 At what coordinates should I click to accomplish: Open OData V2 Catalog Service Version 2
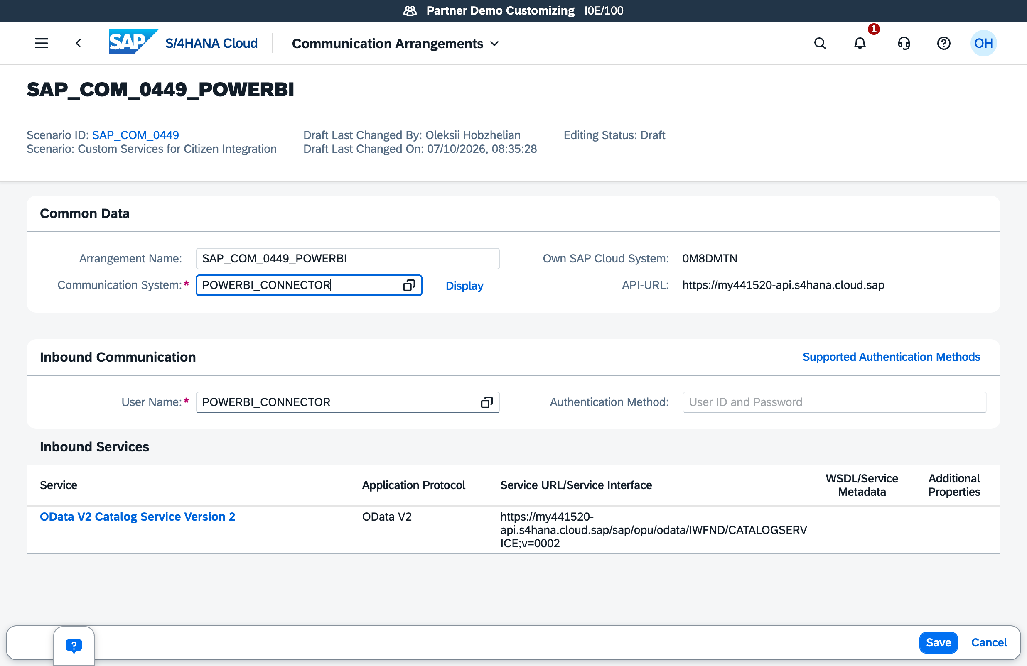tap(137, 517)
